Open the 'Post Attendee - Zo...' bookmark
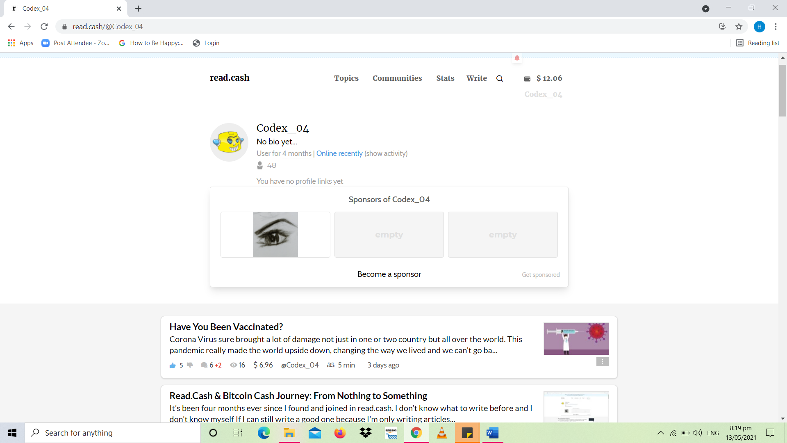This screenshot has width=787, height=443. [76, 43]
